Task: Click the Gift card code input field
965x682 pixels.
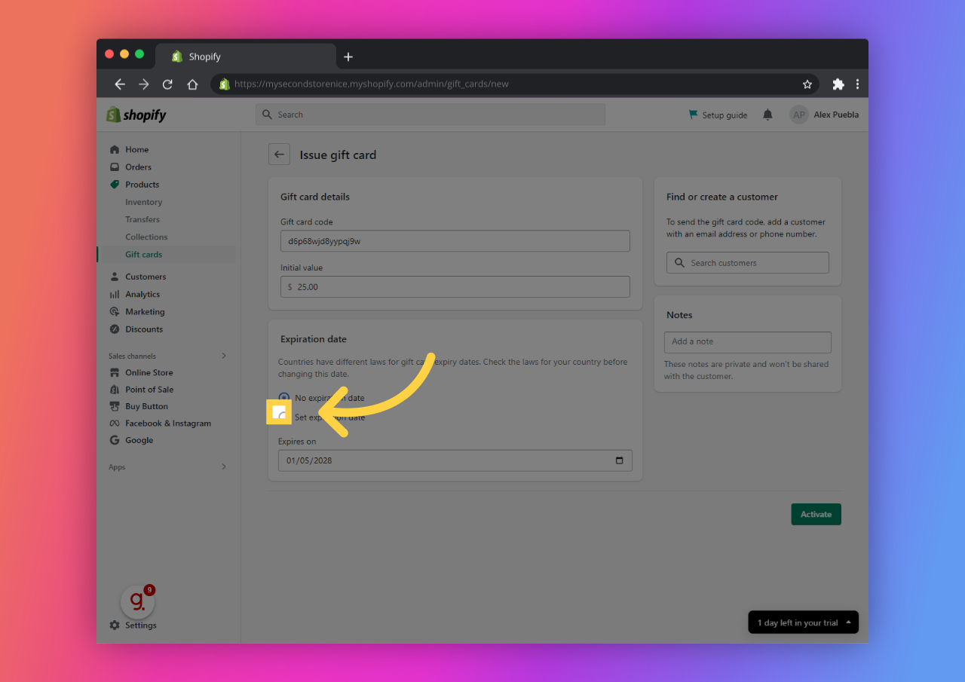Action: coord(455,241)
